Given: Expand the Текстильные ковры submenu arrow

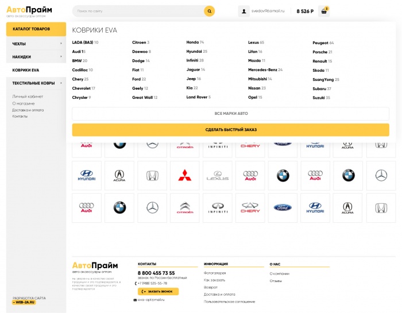Looking at the screenshot, I should (x=61, y=83).
